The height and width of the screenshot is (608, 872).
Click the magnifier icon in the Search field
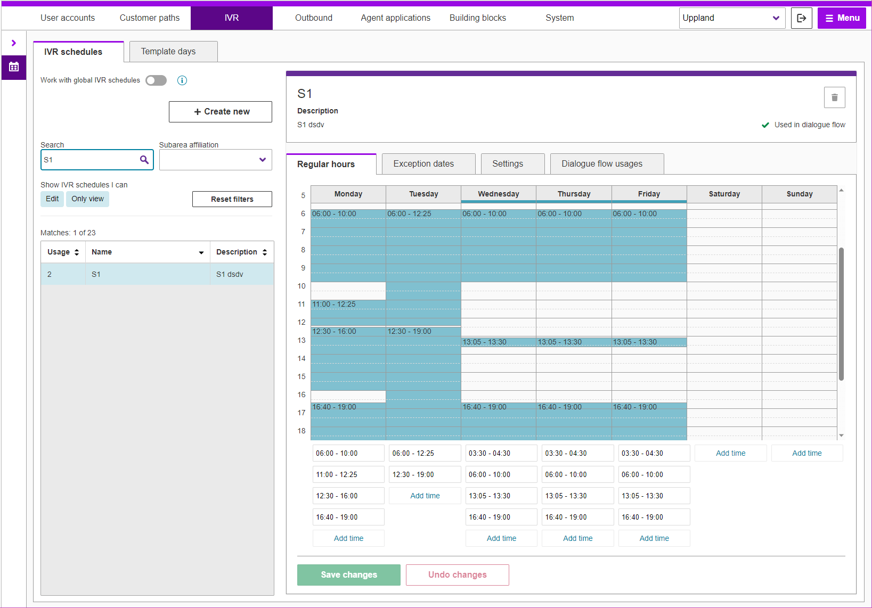point(144,160)
